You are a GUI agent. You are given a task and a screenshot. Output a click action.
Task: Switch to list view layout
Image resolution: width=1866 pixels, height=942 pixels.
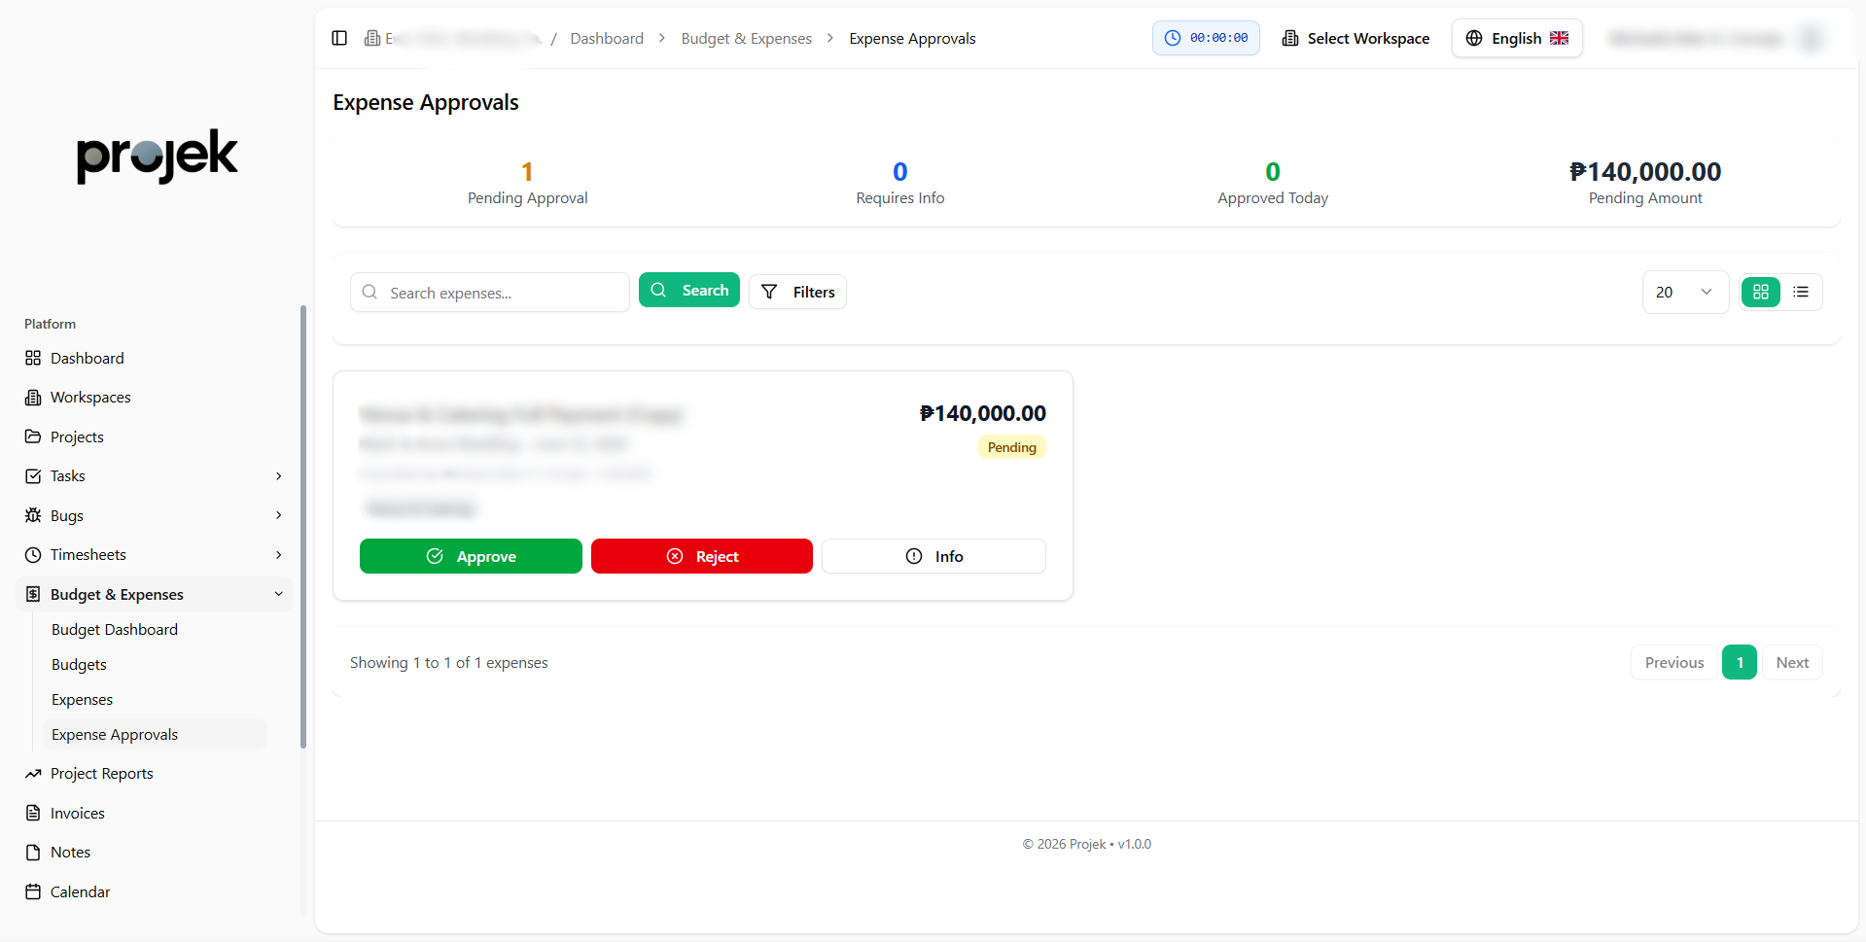click(x=1801, y=292)
